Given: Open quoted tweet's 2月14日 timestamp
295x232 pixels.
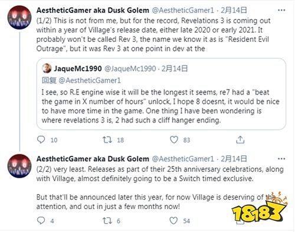Looking at the screenshot, I should [175, 68].
